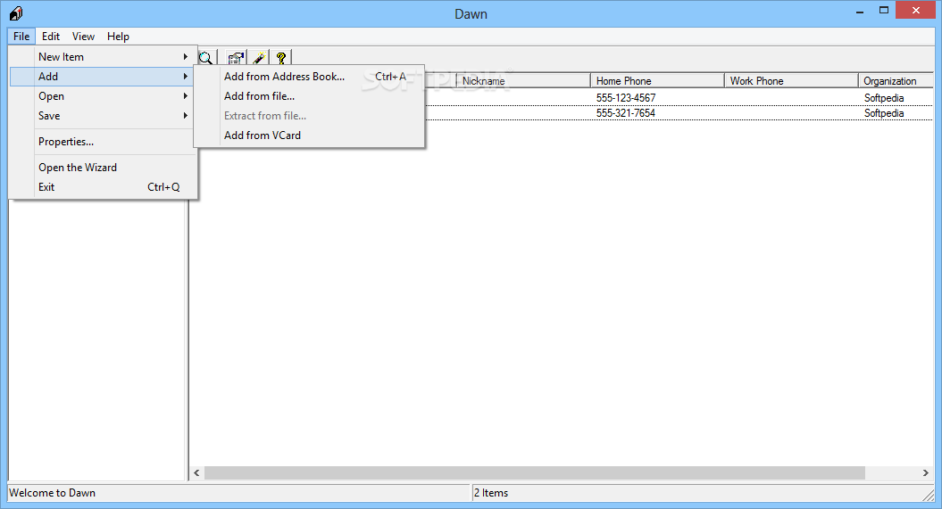
Task: Click the Add submenu arrow
Action: [x=185, y=76]
